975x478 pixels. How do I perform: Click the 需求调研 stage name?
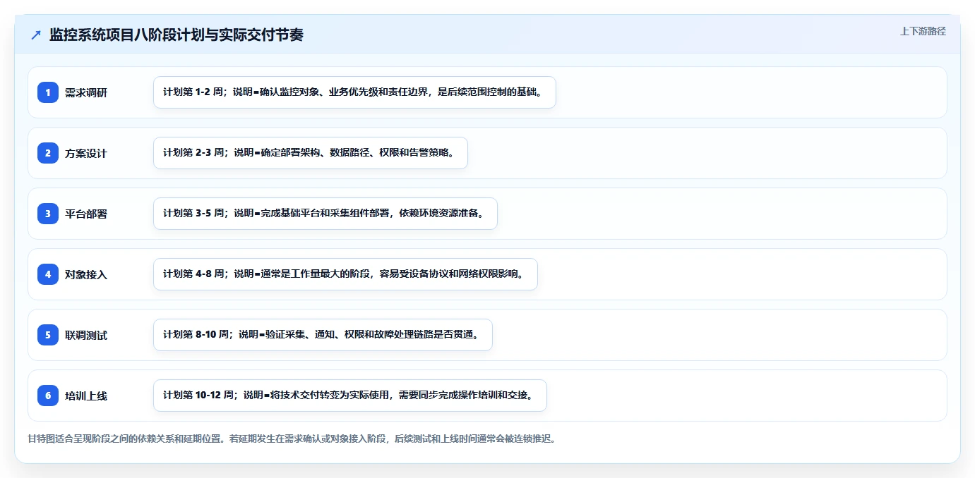click(x=86, y=92)
